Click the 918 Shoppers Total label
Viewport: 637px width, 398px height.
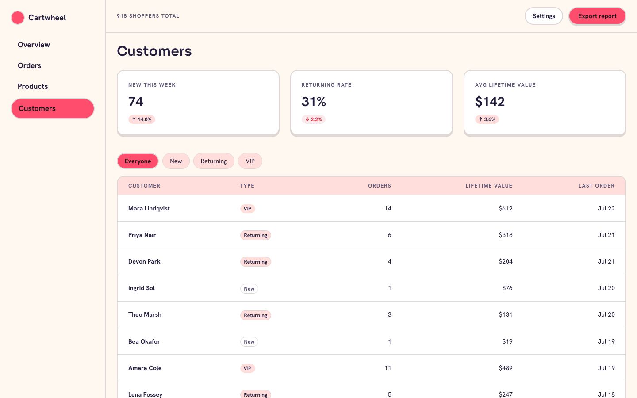(x=148, y=16)
